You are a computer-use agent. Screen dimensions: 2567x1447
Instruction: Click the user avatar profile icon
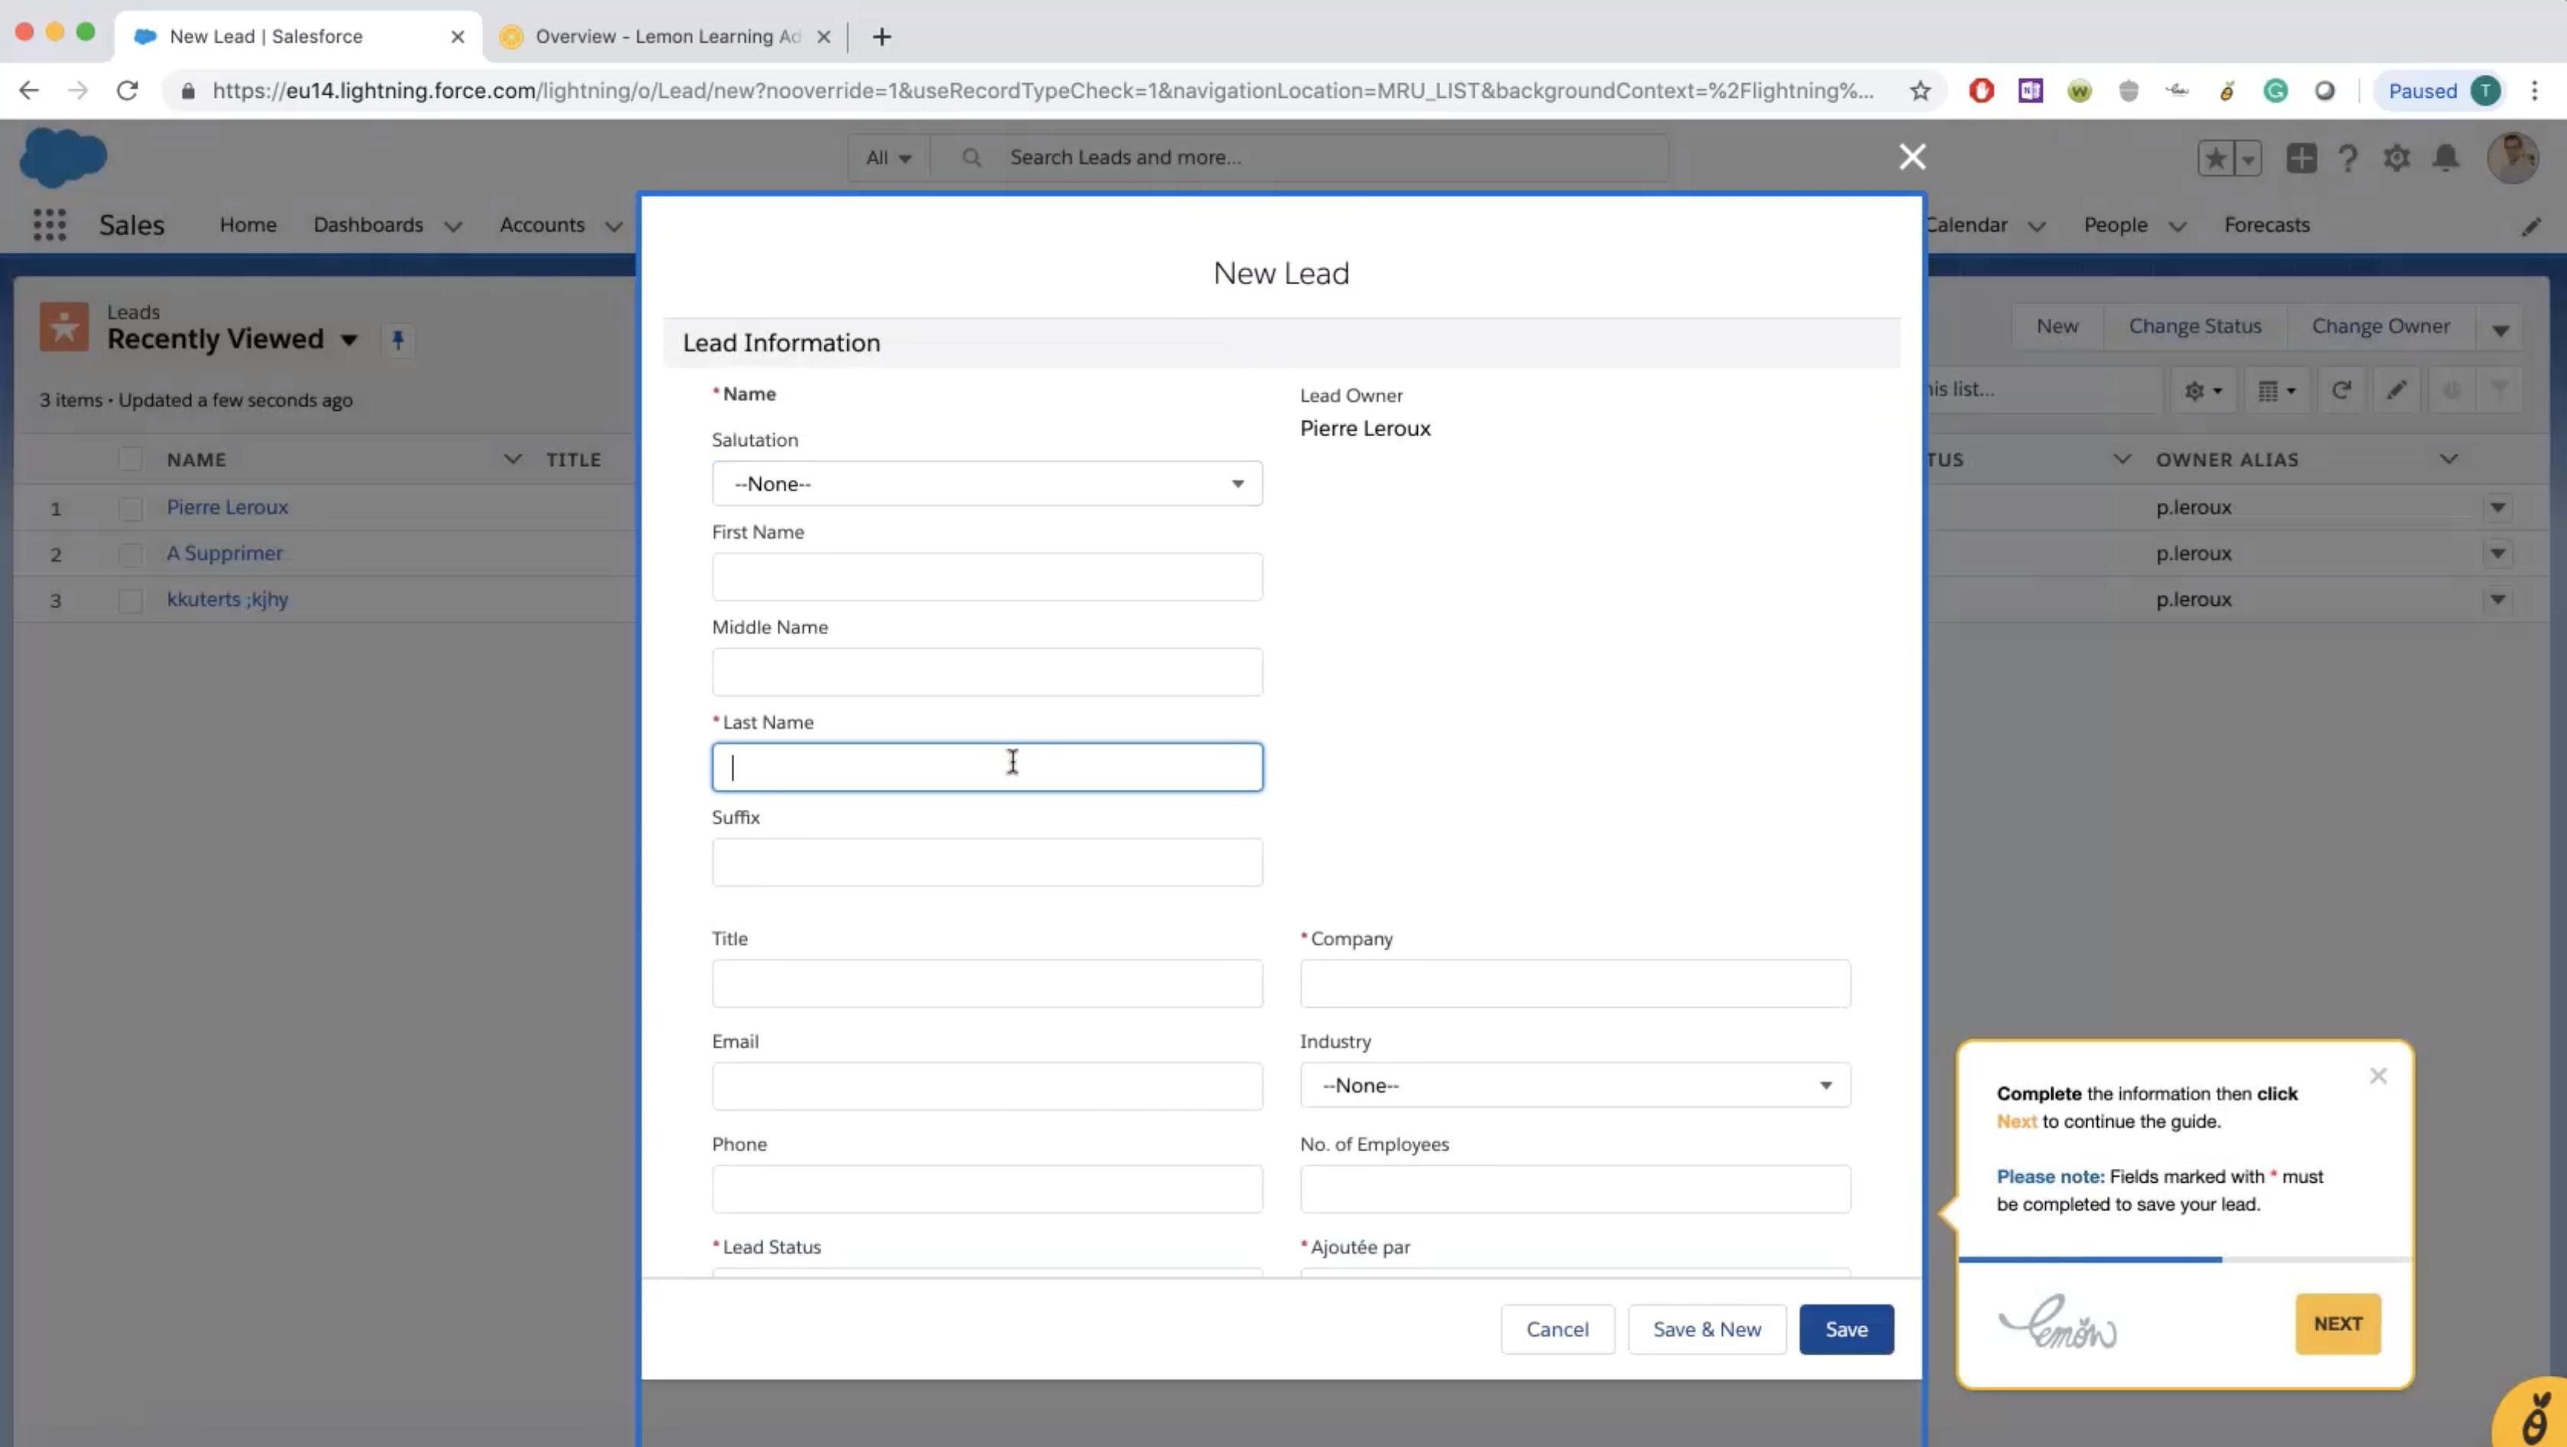coord(2510,157)
